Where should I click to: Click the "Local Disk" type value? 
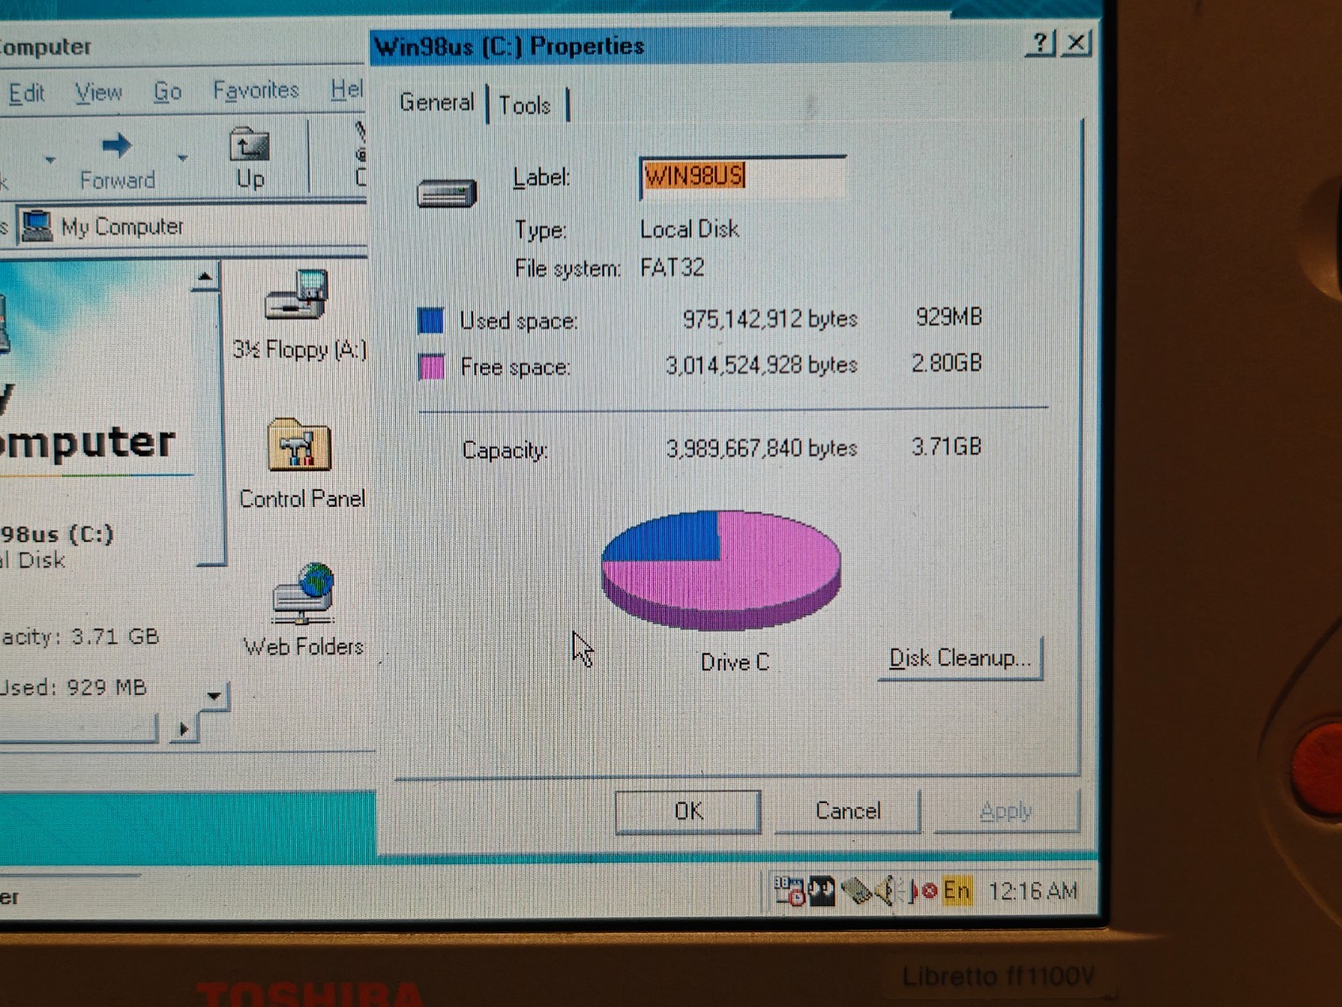(689, 229)
